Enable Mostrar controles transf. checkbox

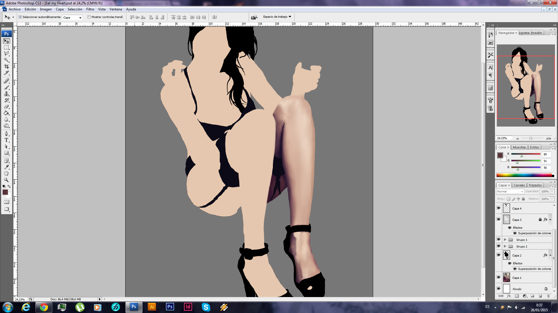pos(89,17)
